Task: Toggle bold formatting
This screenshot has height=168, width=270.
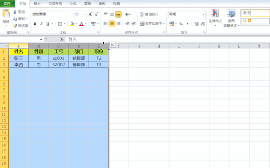Action: (35, 24)
